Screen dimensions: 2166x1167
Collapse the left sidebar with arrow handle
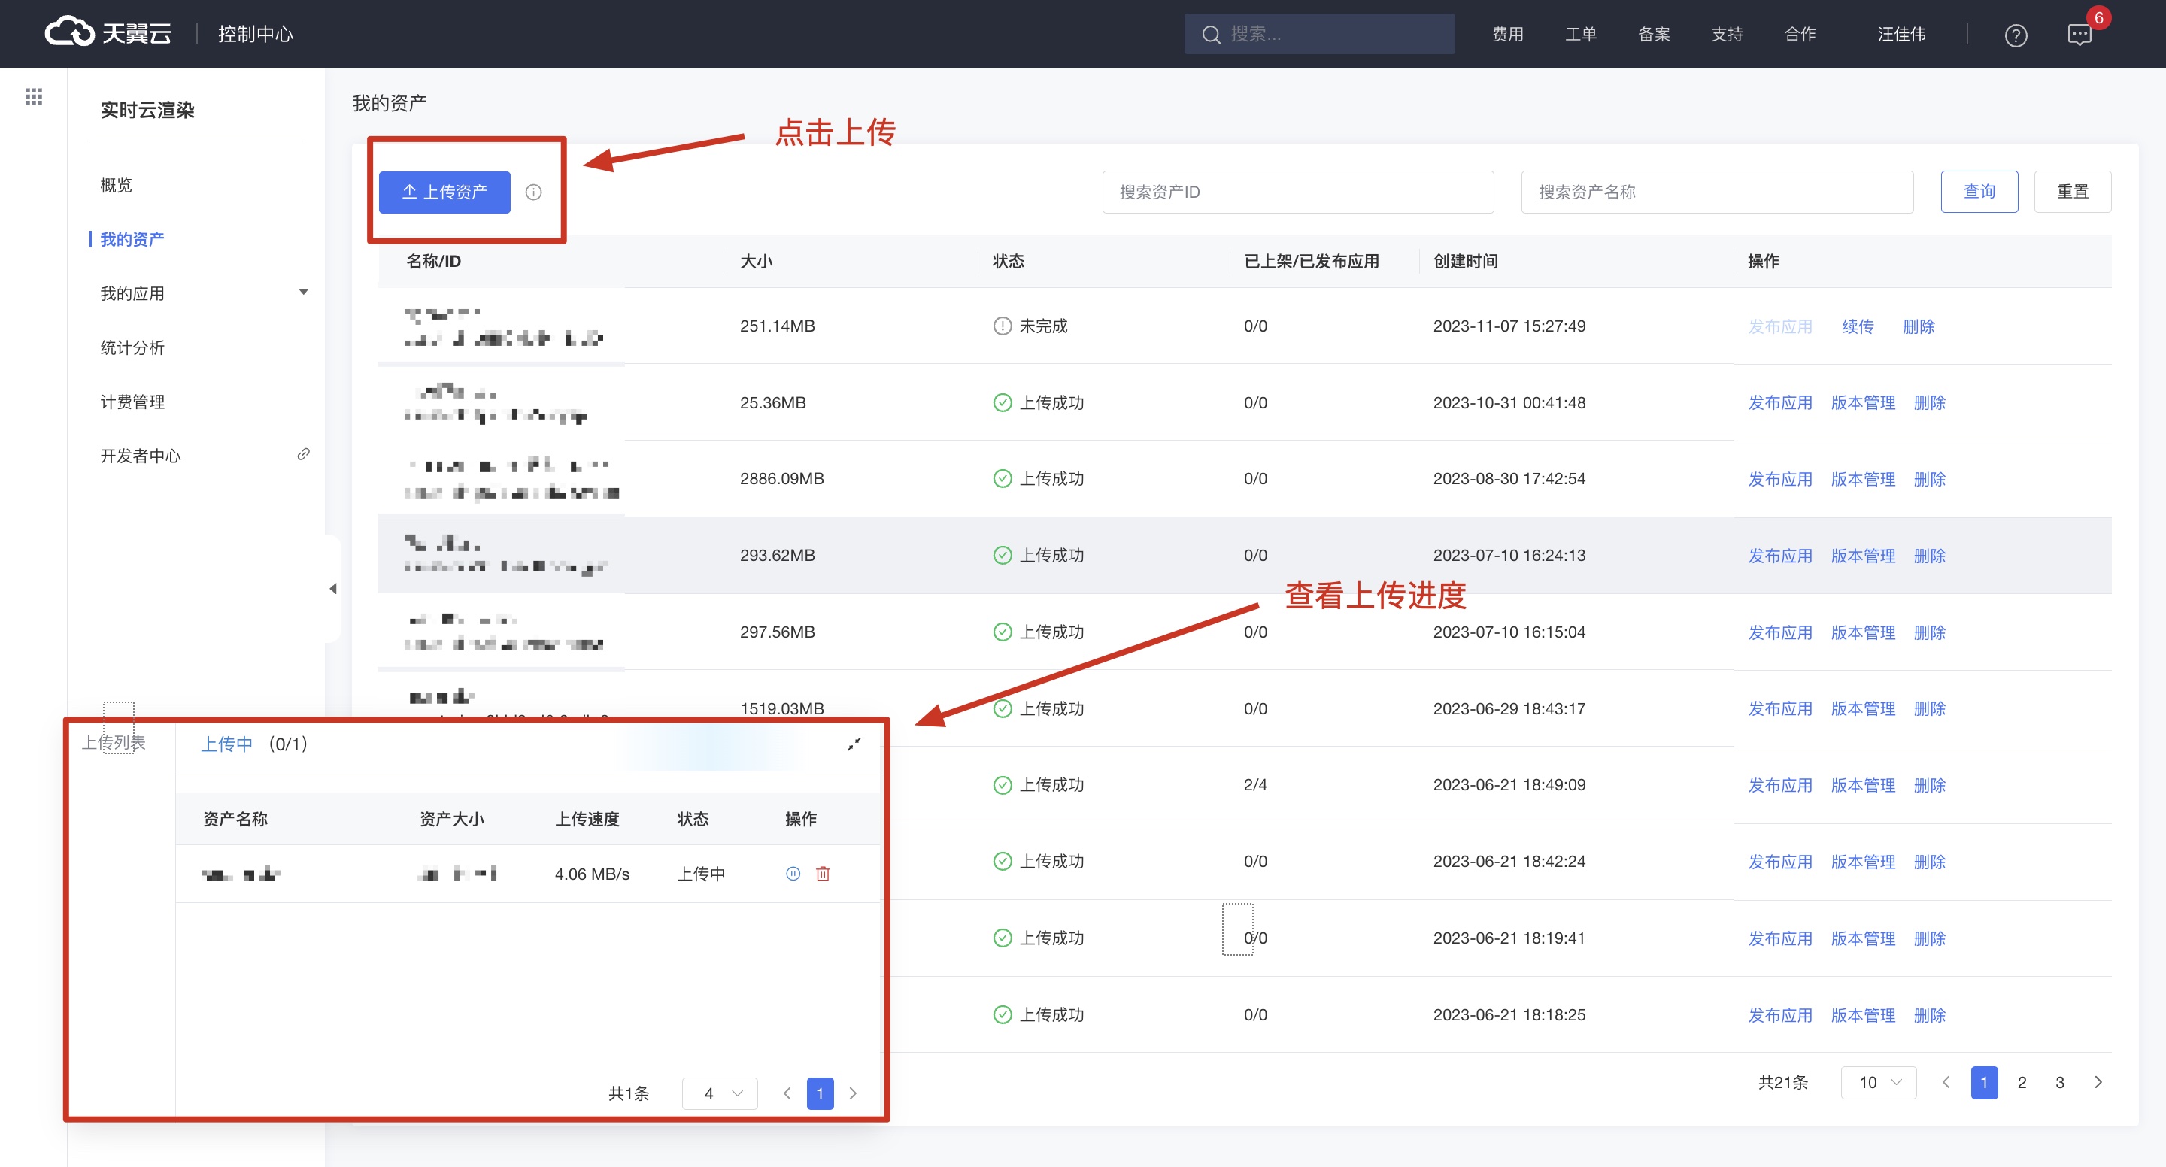(333, 589)
